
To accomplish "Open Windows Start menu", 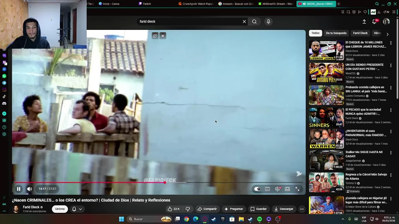I will pos(122,219).
